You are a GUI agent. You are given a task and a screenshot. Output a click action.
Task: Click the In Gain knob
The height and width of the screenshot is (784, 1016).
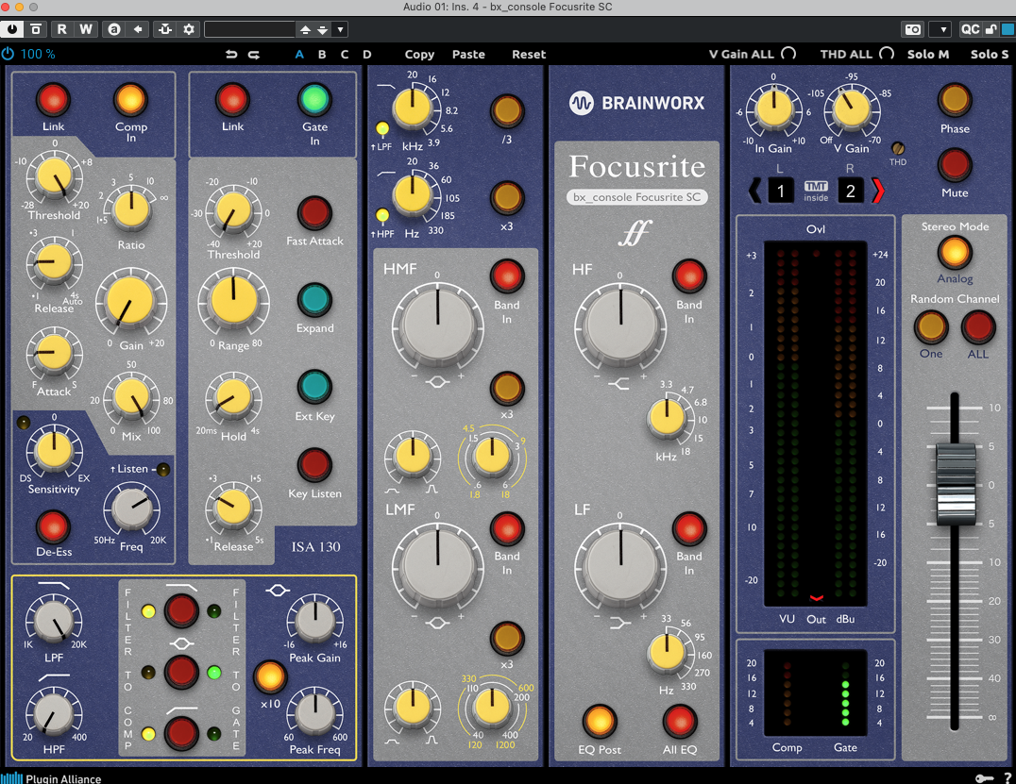click(773, 108)
